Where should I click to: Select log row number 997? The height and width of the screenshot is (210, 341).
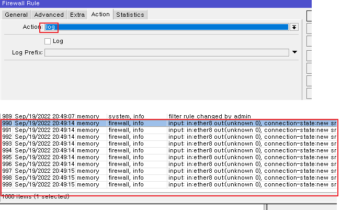point(169,171)
